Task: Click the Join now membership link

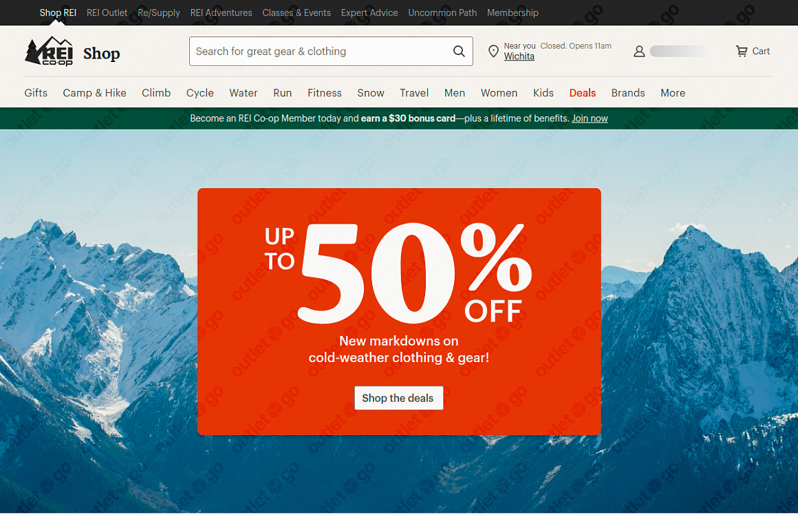Action: tap(590, 118)
